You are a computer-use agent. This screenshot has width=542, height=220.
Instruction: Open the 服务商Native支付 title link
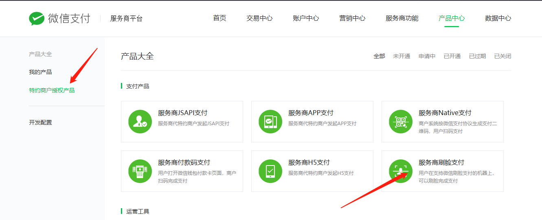(445, 113)
